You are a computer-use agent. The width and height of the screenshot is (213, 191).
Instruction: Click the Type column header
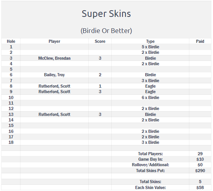click(x=150, y=41)
